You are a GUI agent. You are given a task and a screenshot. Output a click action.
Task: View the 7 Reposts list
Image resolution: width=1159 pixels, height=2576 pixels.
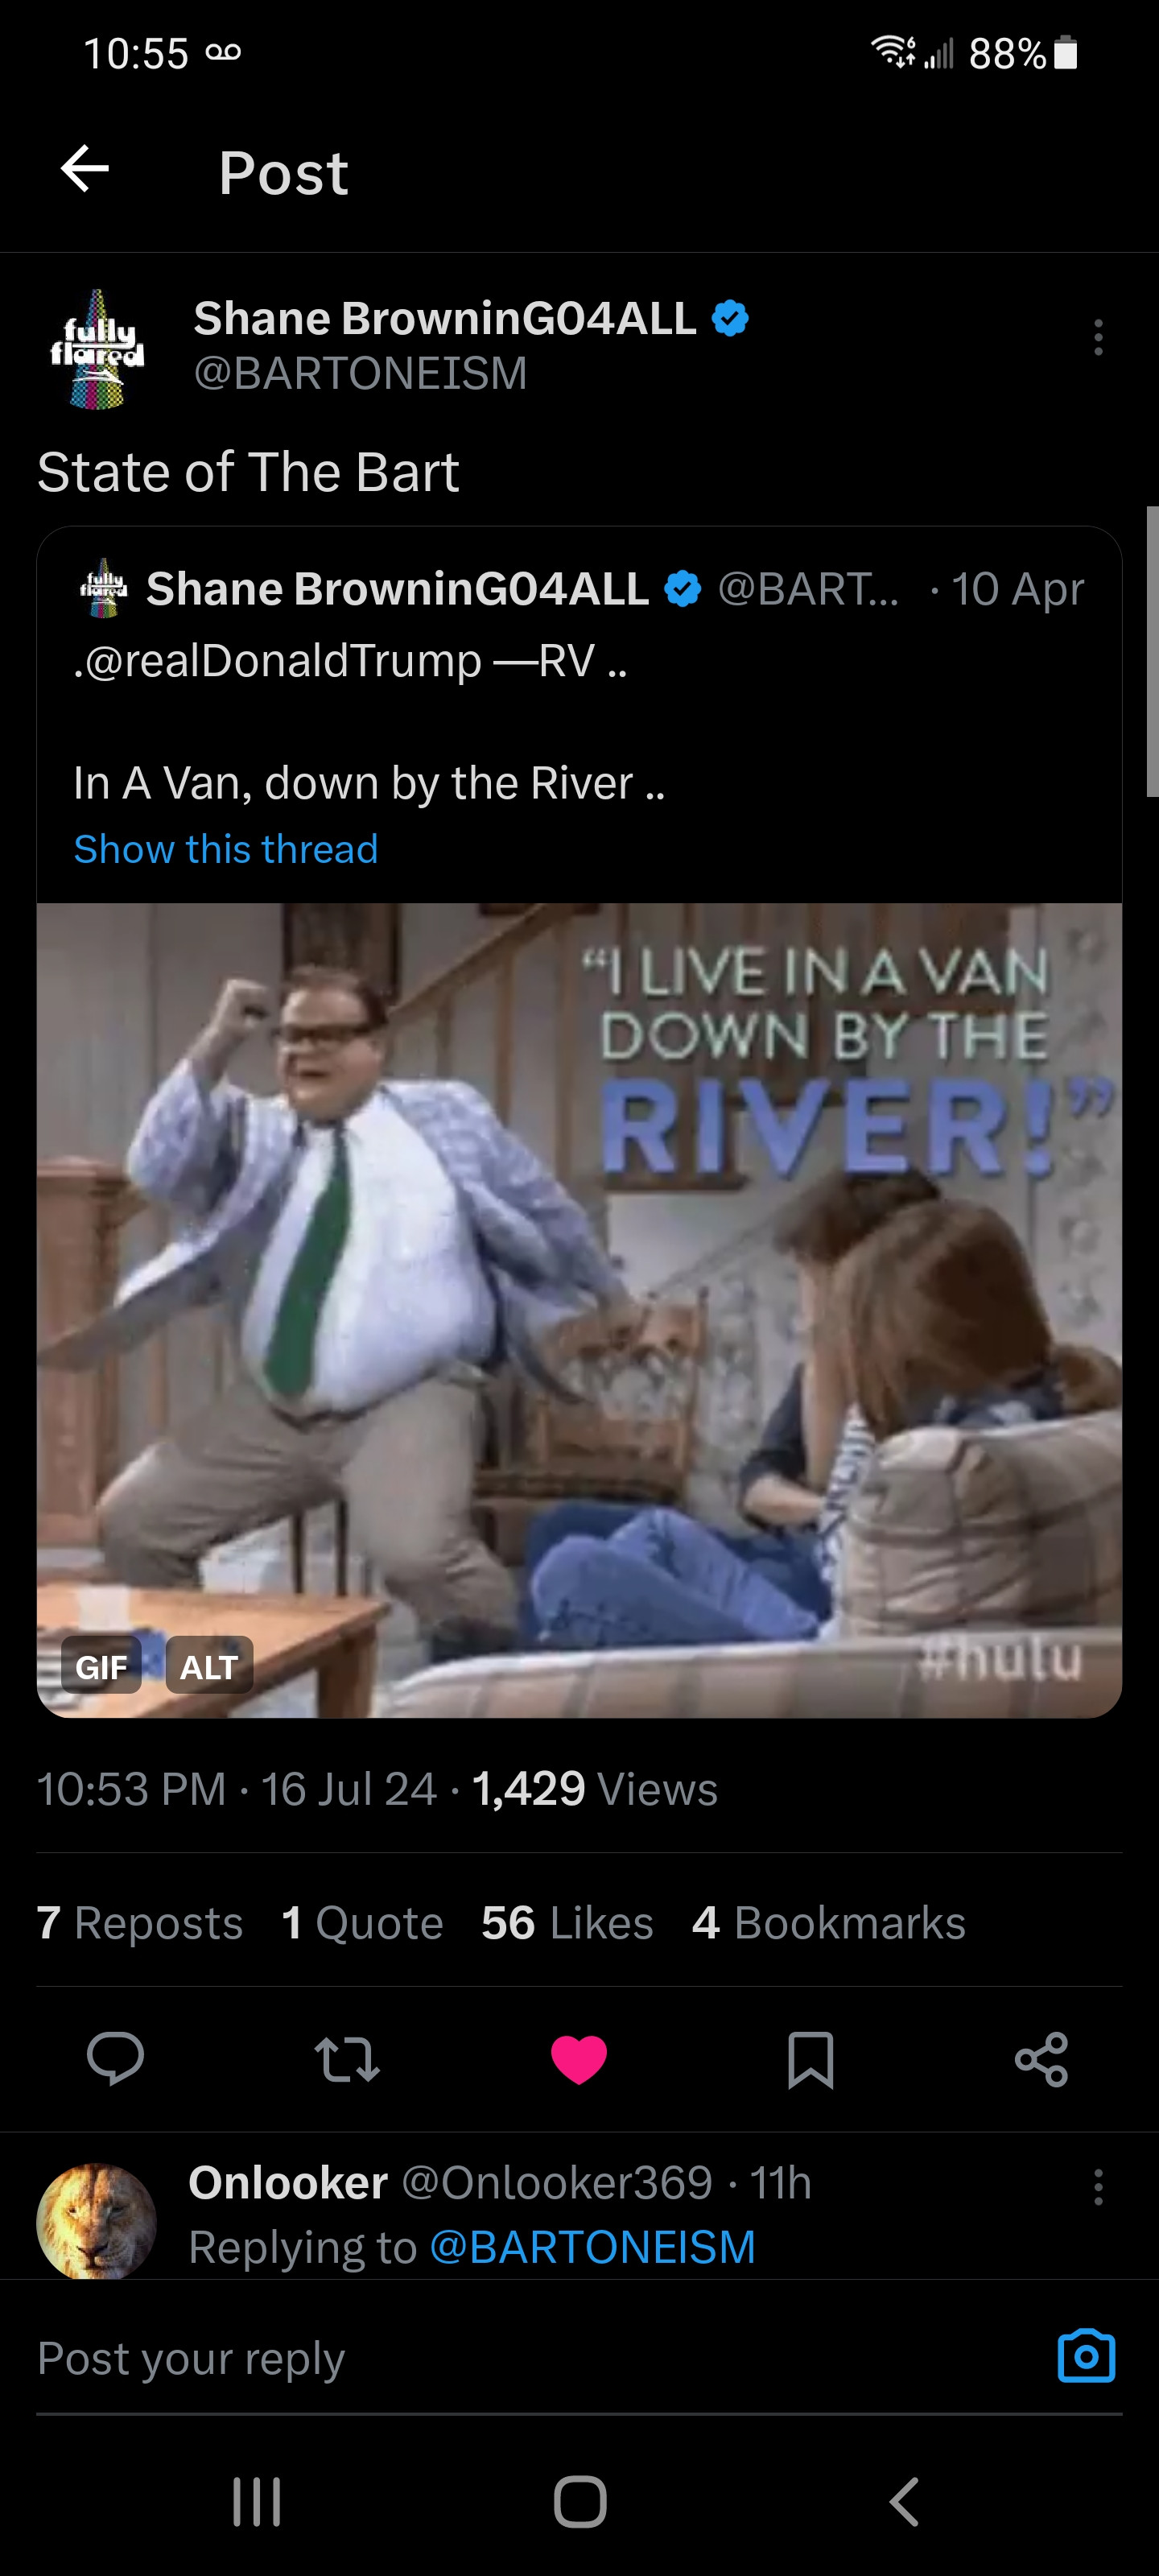tap(140, 1922)
